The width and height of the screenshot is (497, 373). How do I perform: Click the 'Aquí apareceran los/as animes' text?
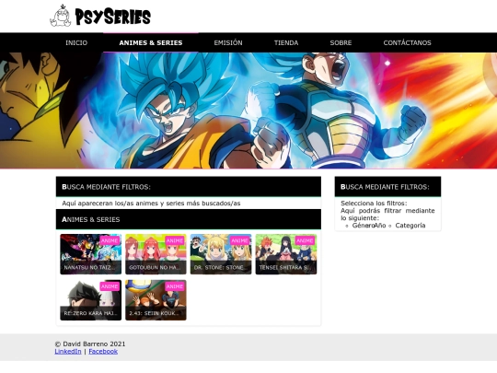click(x=151, y=204)
